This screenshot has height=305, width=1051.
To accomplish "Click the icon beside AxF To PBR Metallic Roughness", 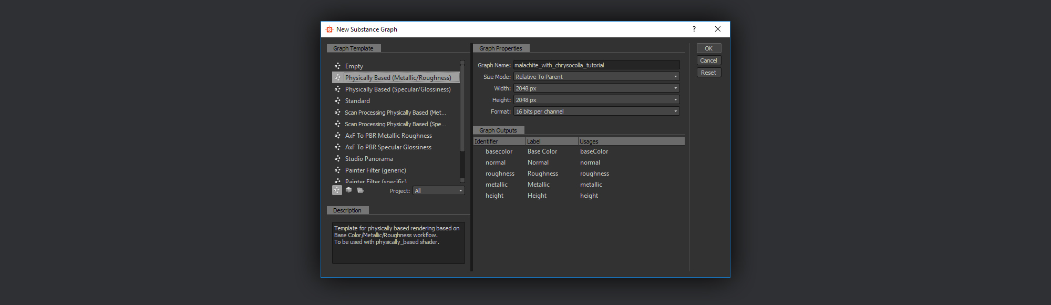I will tap(337, 136).
